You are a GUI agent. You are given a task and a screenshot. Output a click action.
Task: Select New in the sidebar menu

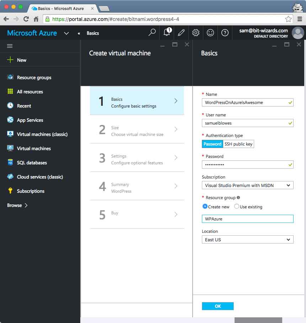click(x=22, y=60)
